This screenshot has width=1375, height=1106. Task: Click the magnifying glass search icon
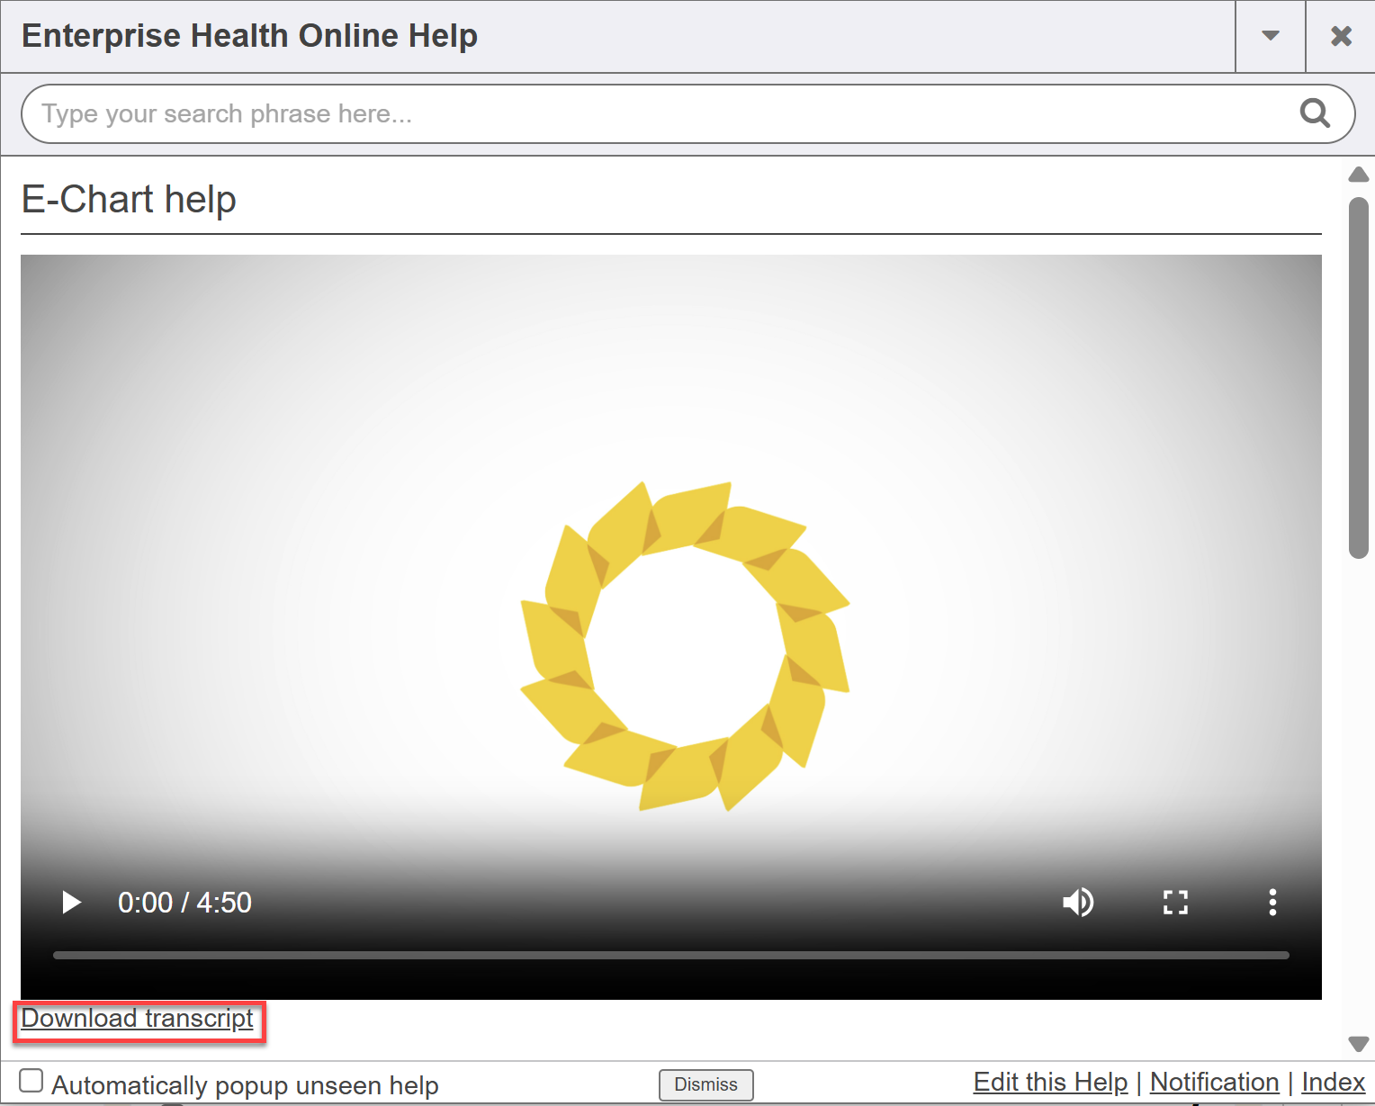pos(1315,113)
